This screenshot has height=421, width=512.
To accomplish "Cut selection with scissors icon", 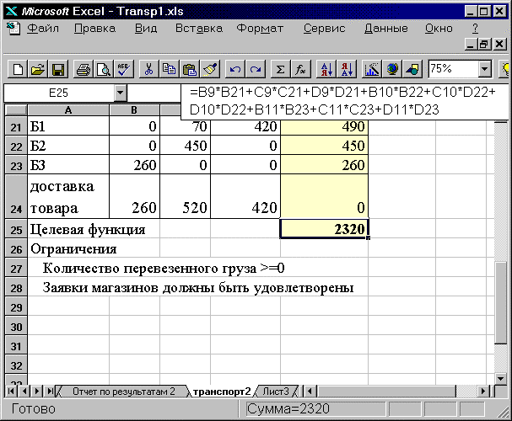I will (148, 69).
